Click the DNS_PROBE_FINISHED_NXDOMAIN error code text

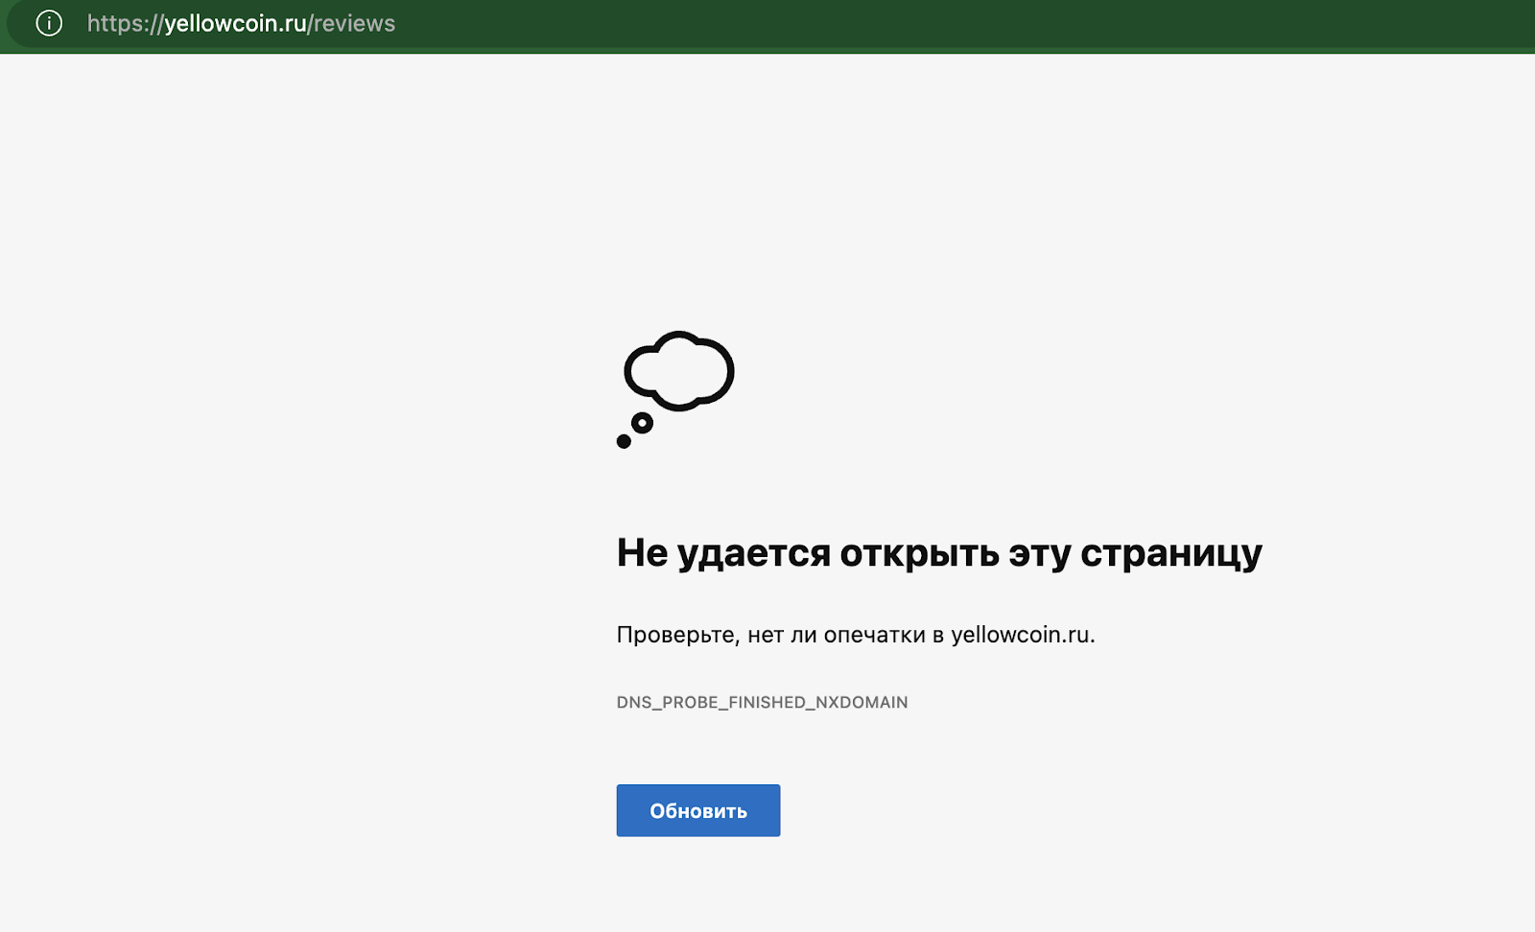point(762,702)
